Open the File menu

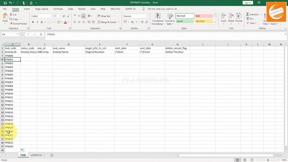pyautogui.click(x=5, y=9)
